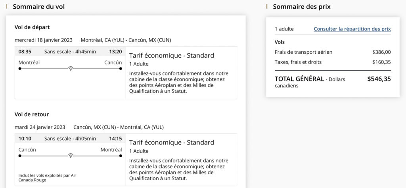Click the Wi-Fi icon on the departure flight
Image resolution: width=406 pixels, height=188 pixels.
click(71, 69)
